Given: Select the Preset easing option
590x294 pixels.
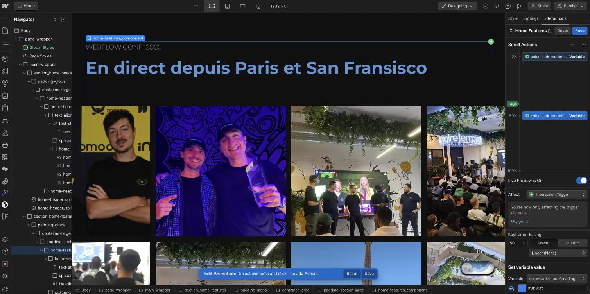Looking at the screenshot, I should click(543, 243).
